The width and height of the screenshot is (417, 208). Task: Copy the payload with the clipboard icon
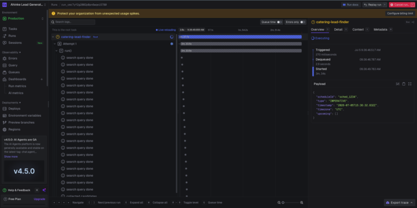tap(404, 84)
